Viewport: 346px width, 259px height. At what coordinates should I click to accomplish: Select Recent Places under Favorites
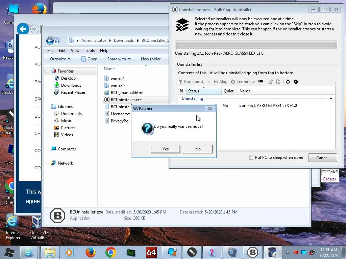pos(73,92)
